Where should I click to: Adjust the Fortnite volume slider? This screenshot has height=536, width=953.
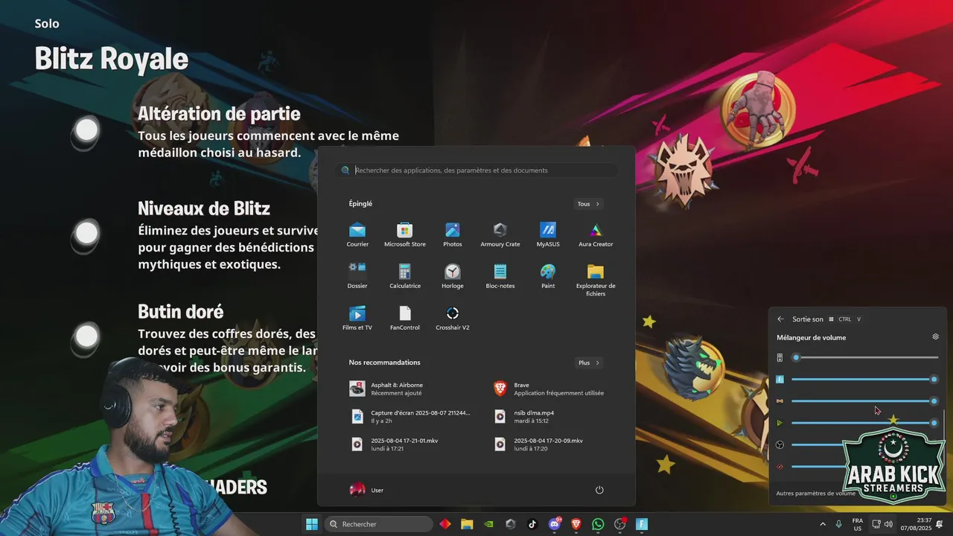click(864, 379)
